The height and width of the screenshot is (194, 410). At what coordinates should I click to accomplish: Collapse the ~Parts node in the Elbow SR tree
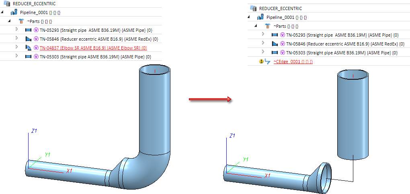[x=9, y=21]
